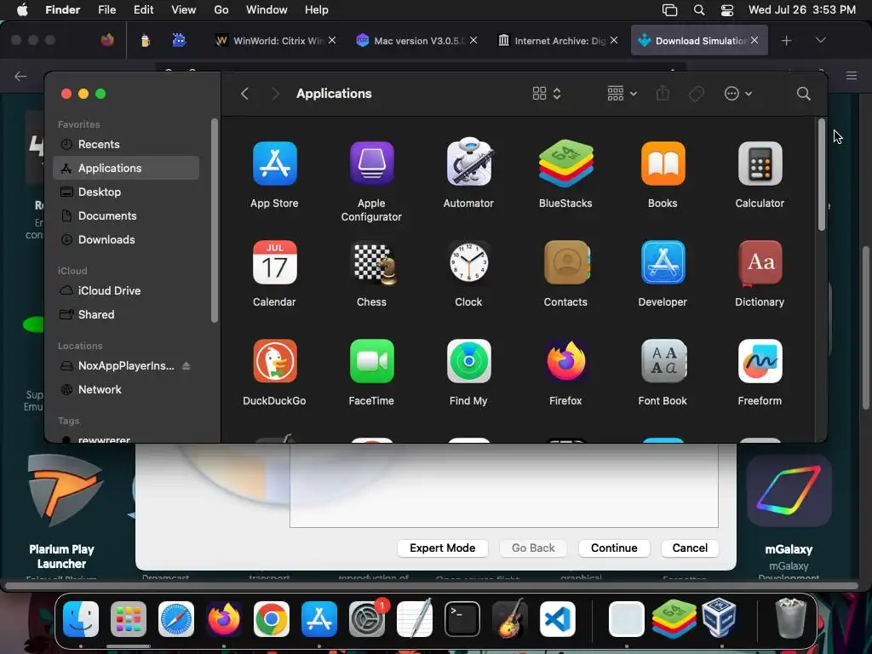This screenshot has width=872, height=654.
Task: Select the Calendar app icon
Action: (x=275, y=262)
